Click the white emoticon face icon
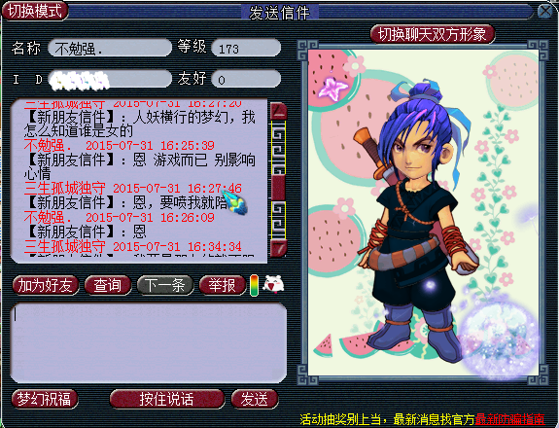559x428 pixels. 273,285
